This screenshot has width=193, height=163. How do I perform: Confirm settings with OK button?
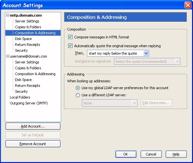pyautogui.click(x=126, y=154)
